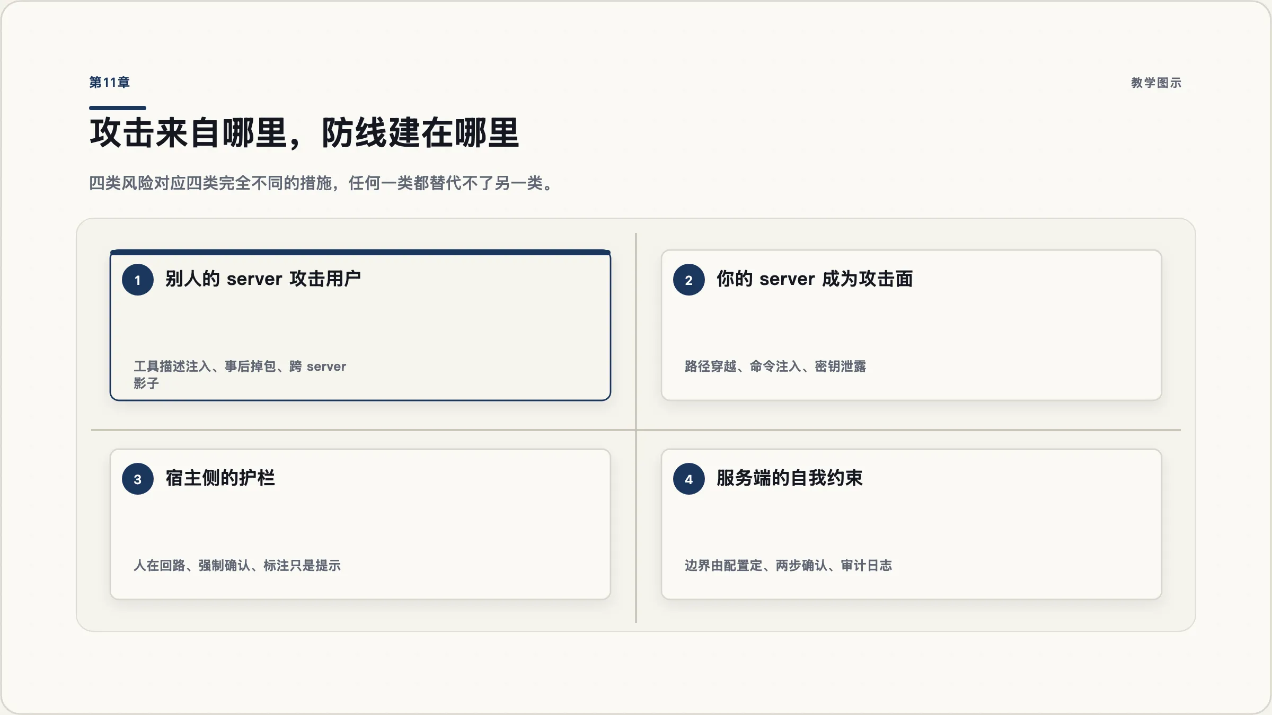
Task: Select the card titled 你的 server 成为攻击面
Action: coord(912,325)
